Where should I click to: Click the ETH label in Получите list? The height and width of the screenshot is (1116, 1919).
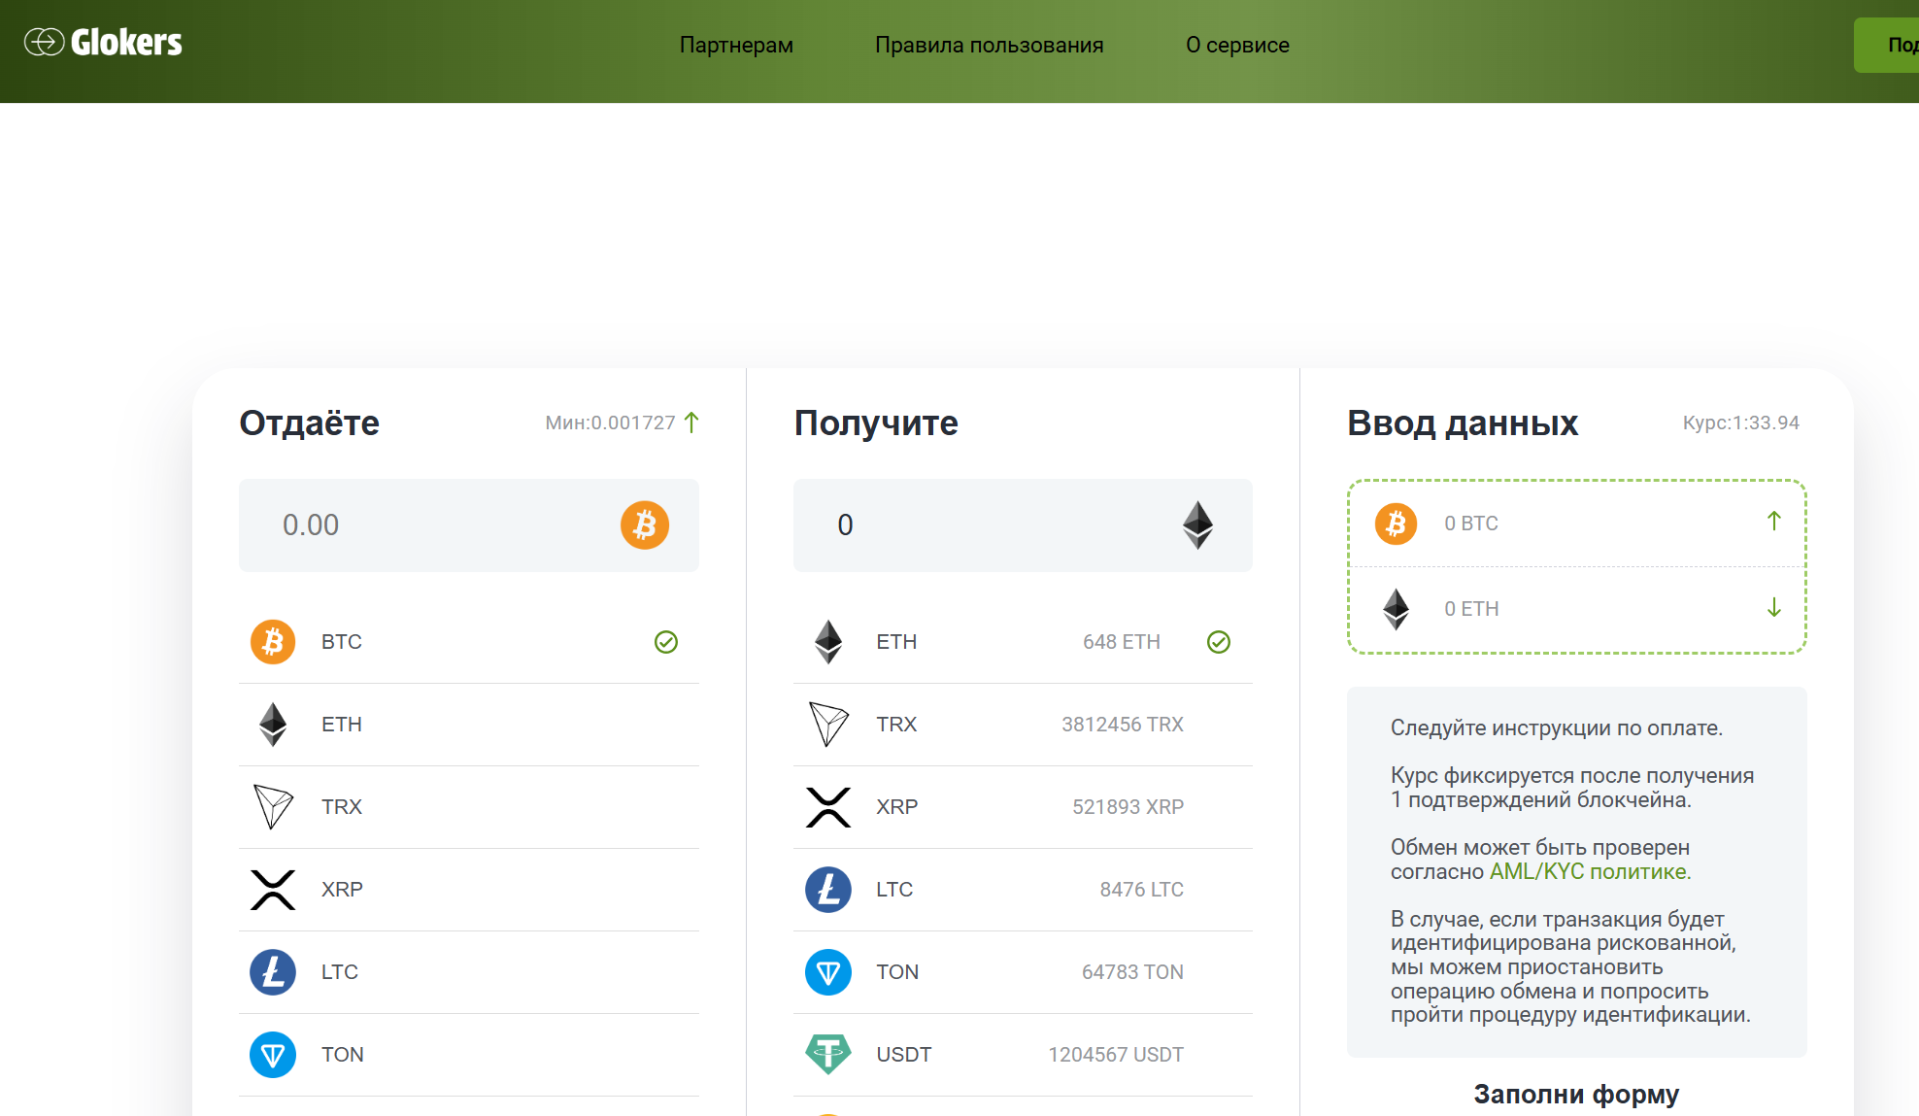pyautogui.click(x=896, y=642)
